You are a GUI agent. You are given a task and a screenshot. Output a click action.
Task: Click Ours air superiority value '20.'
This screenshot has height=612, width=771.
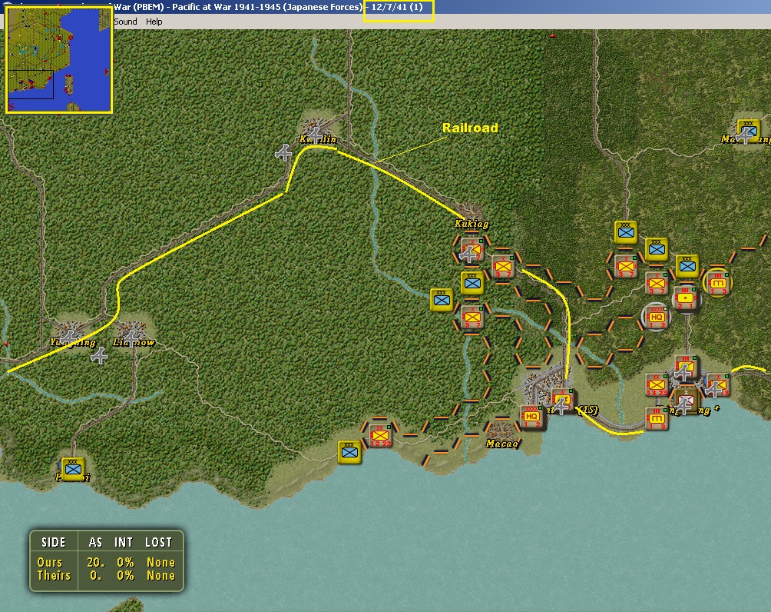[x=95, y=562]
